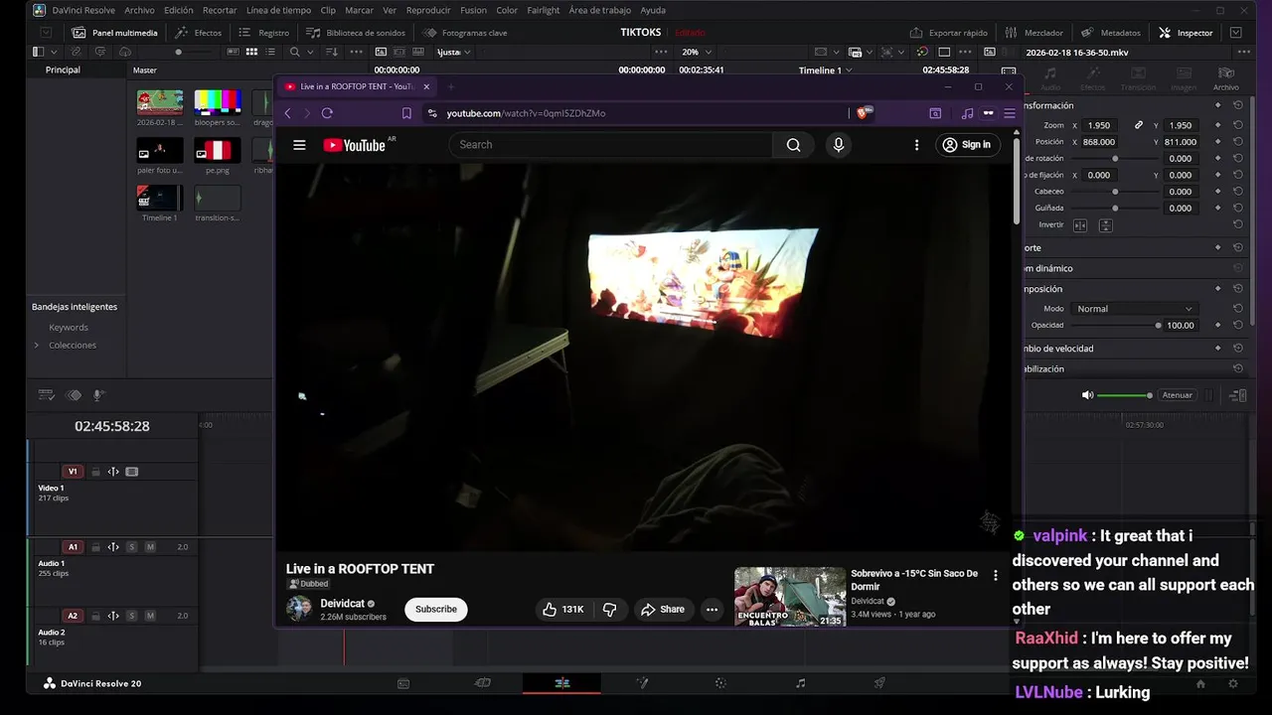This screenshot has width=1272, height=715.
Task: Open the Panel multimedia (Media Pool) panel
Action: [x=114, y=33]
